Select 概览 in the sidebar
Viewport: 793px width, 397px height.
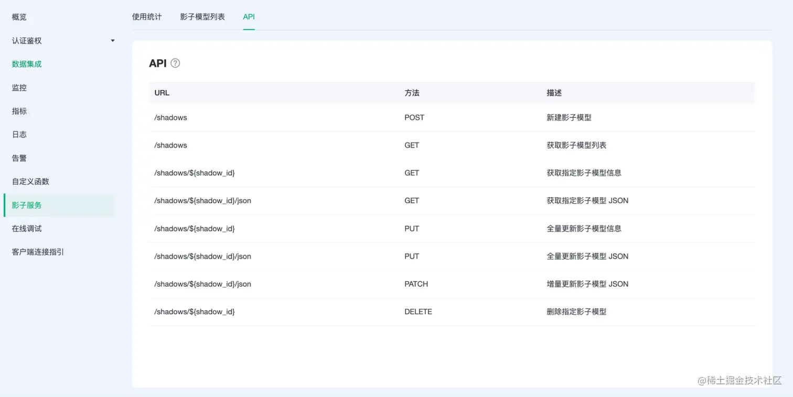click(19, 17)
